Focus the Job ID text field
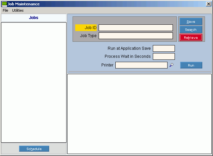This screenshot has height=156, width=213. point(135,28)
